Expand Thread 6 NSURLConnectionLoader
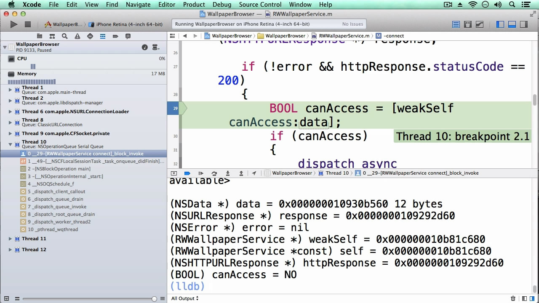 click(11, 112)
